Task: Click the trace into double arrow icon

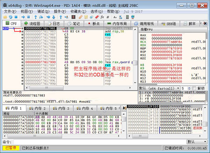Action: click(x=48, y=17)
